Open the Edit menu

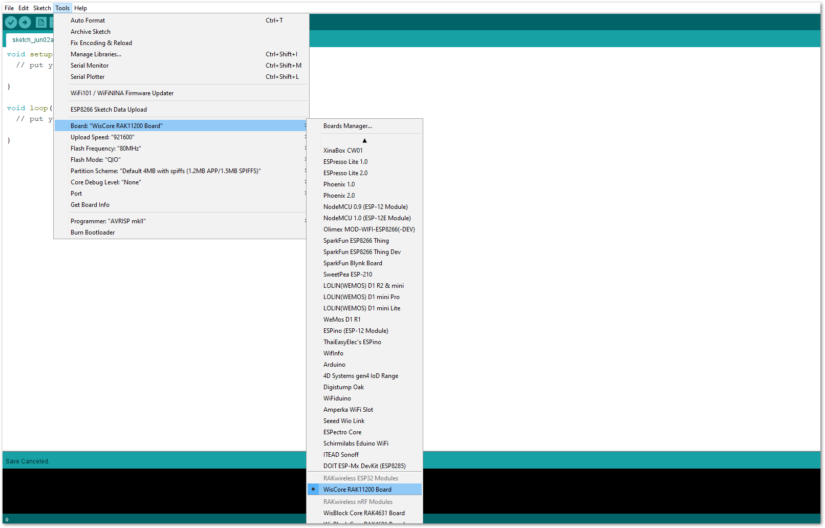click(x=24, y=8)
